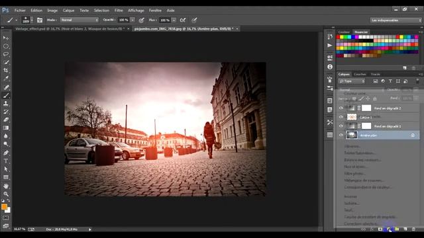This screenshot has width=424, height=238.
Task: Choose Teinte/Saturation... from adjustment menu
Action: (360, 153)
